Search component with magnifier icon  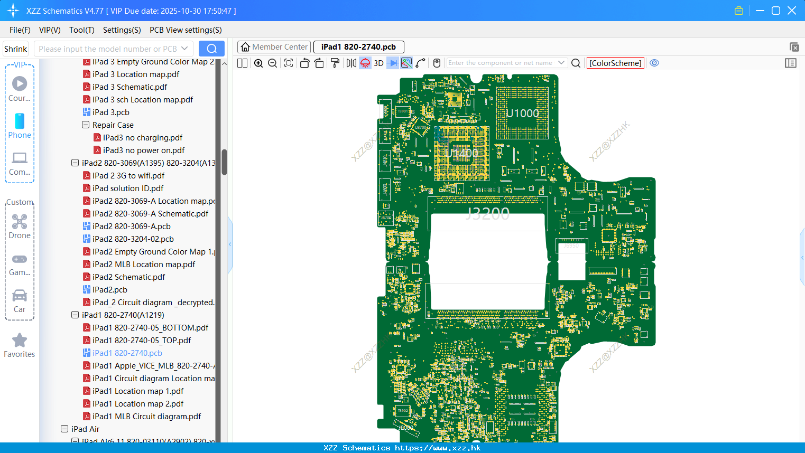576,63
